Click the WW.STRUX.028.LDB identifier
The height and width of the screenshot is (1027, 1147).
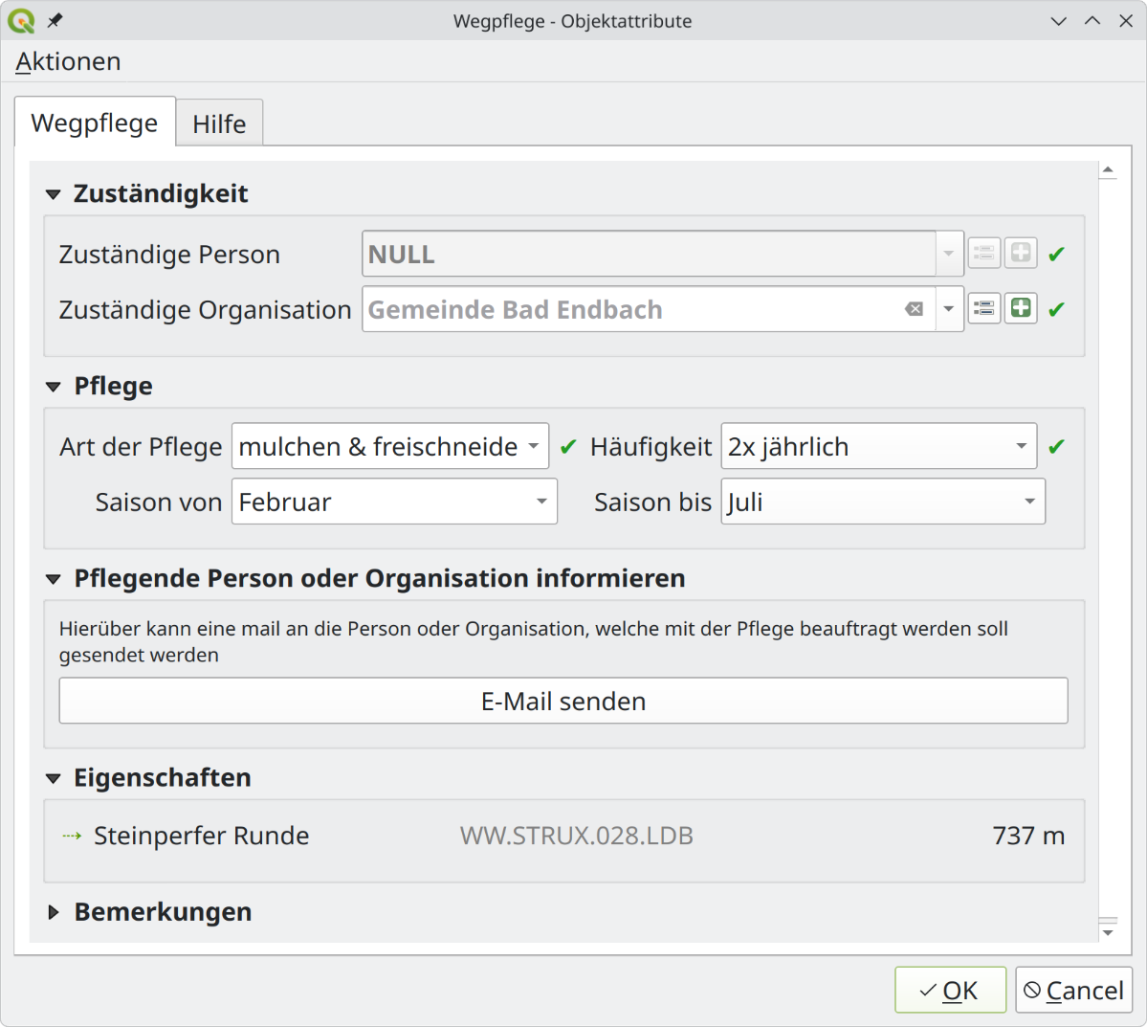point(577,836)
